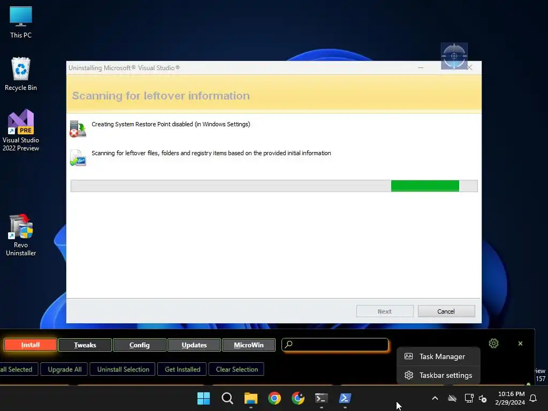Open This PC desktop icon

21,22
